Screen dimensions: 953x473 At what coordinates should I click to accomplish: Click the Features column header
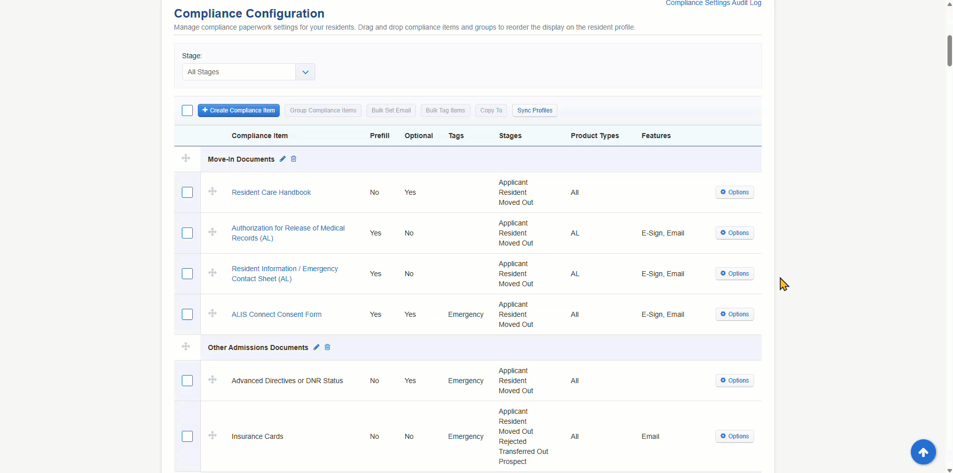[656, 136]
